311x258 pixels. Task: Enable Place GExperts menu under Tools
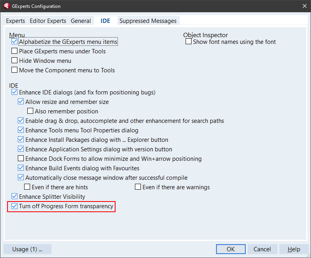15,51
